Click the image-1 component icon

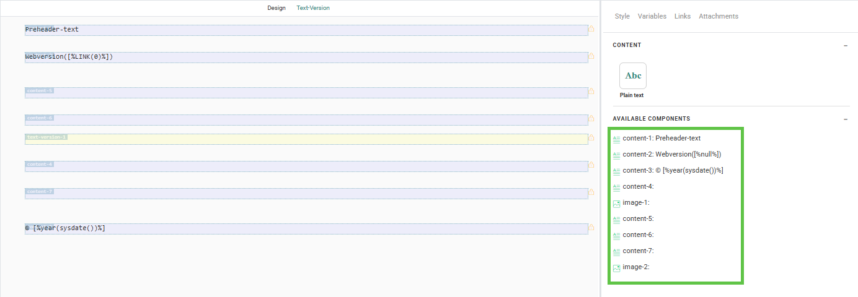(x=616, y=203)
